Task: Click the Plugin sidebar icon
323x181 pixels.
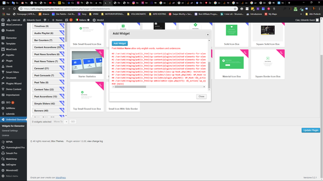Action: click(x=3, y=61)
